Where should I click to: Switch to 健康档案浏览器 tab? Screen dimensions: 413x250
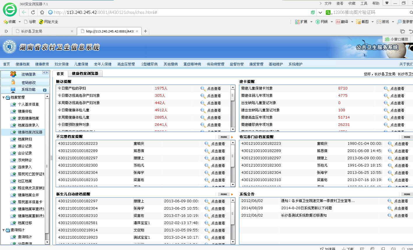[85, 74]
